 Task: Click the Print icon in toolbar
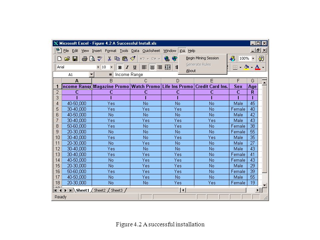tap(84, 59)
